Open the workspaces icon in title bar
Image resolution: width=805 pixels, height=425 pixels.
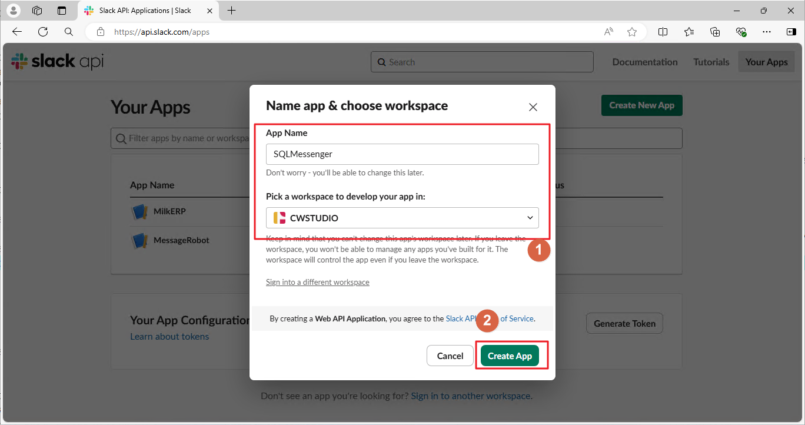pyautogui.click(x=37, y=11)
